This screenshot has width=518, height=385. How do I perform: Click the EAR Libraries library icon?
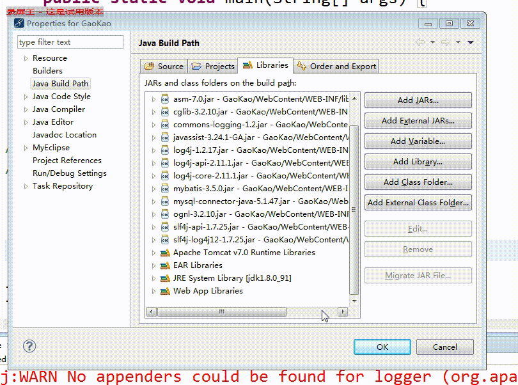tap(165, 265)
